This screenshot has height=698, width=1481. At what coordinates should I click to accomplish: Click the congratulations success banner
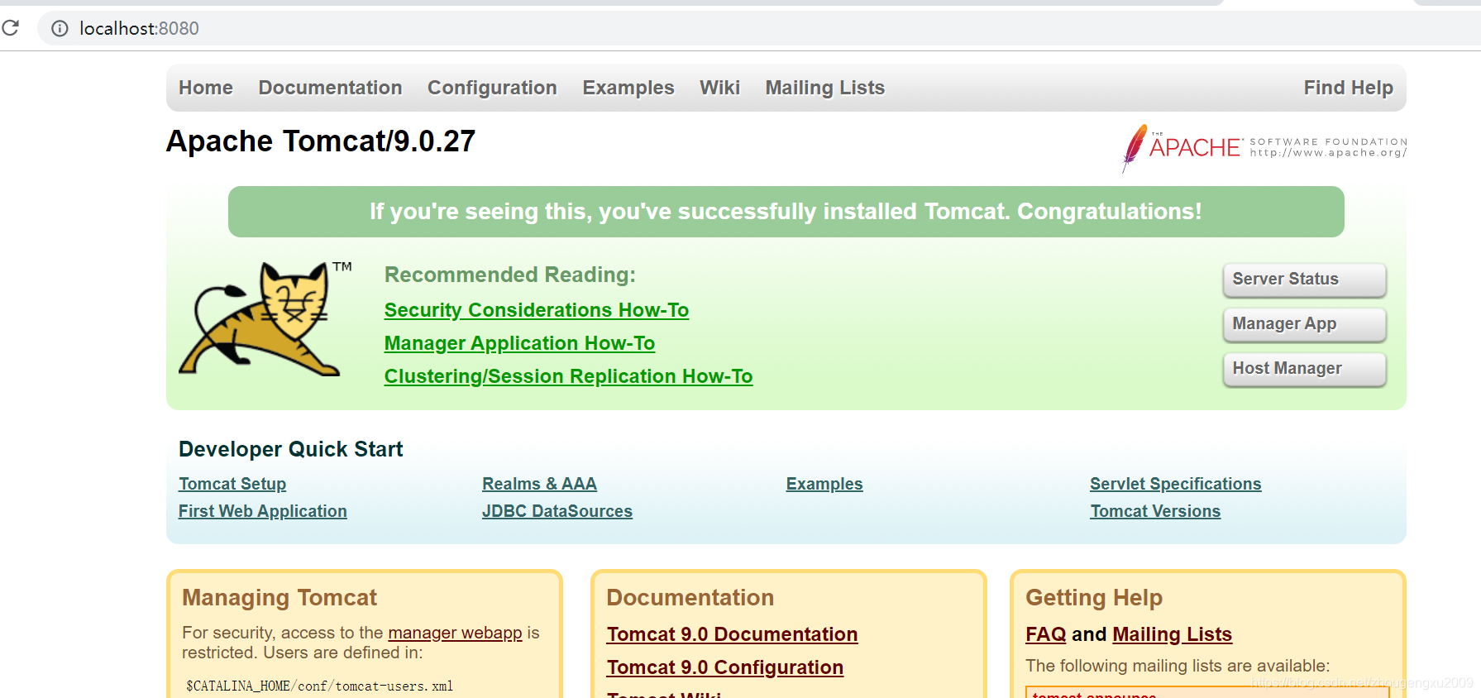[786, 212]
